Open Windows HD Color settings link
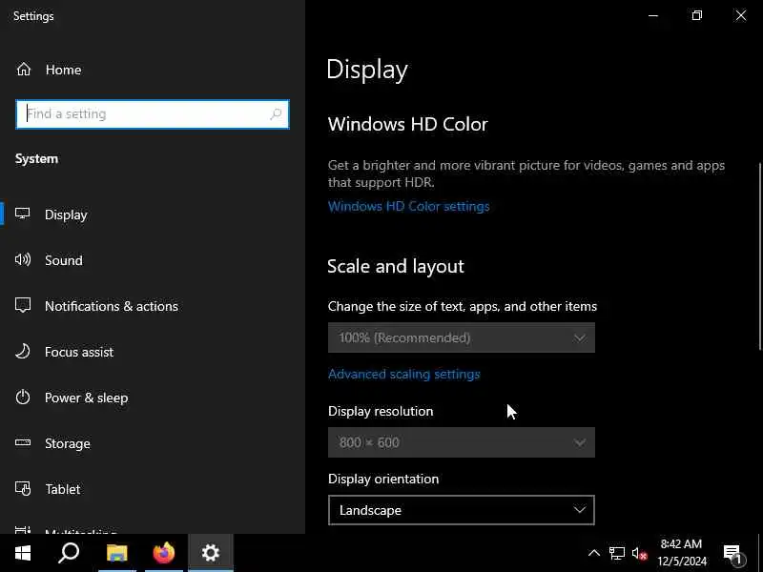 (409, 206)
